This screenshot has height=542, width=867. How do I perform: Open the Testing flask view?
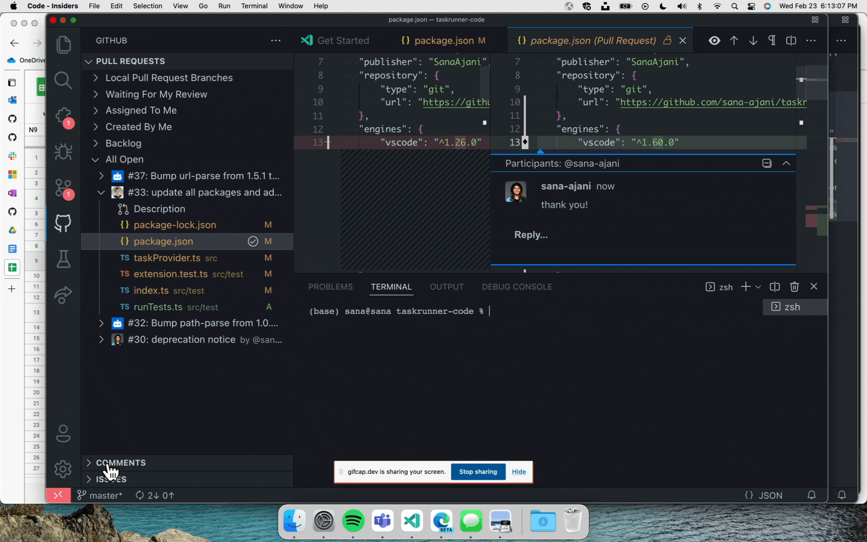tap(63, 259)
